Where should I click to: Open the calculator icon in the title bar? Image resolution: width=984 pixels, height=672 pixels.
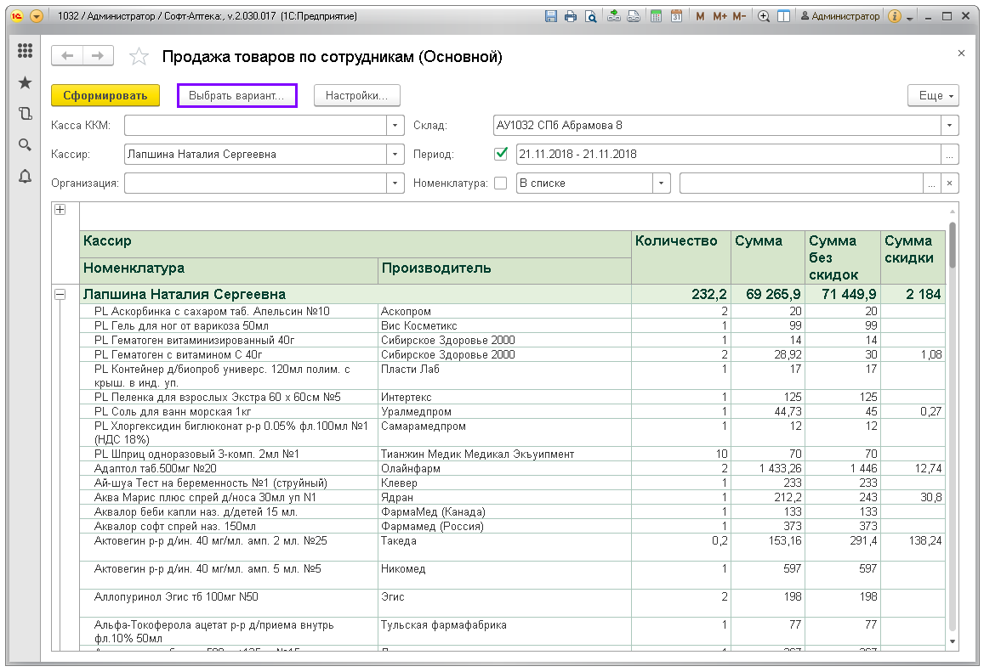[x=656, y=16]
